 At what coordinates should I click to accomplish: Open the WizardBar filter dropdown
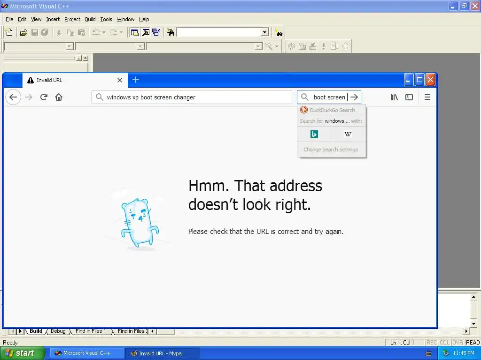coord(140,46)
